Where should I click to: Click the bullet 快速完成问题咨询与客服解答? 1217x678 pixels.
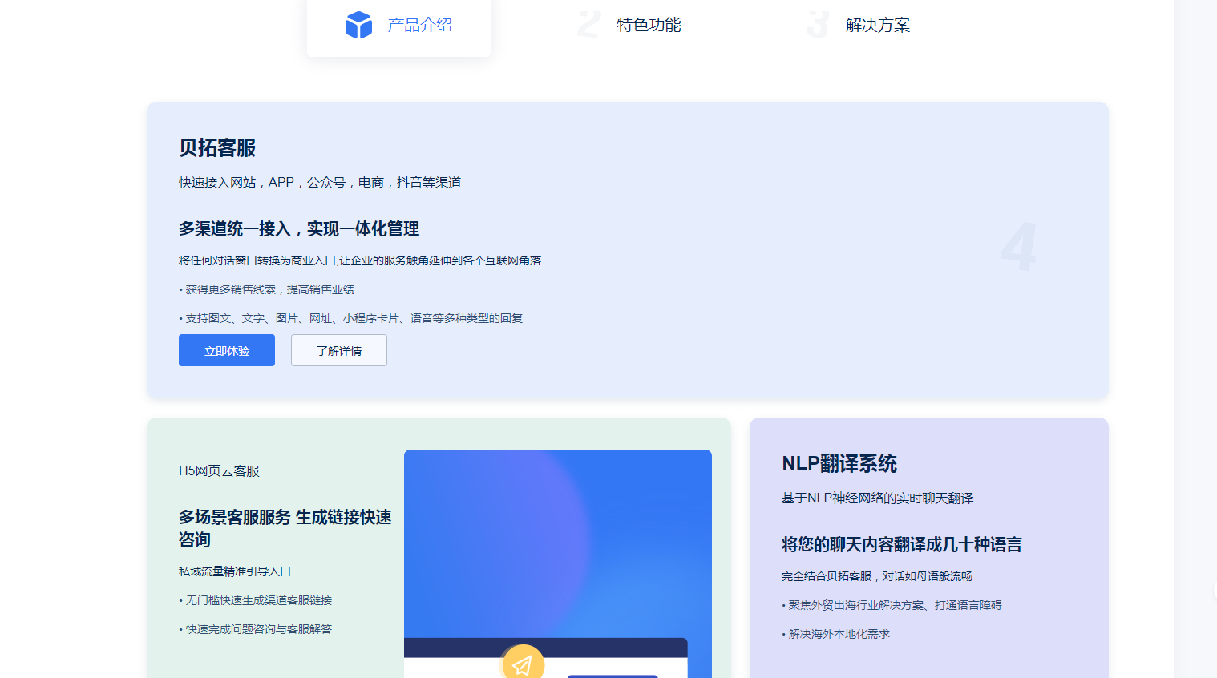tap(255, 629)
